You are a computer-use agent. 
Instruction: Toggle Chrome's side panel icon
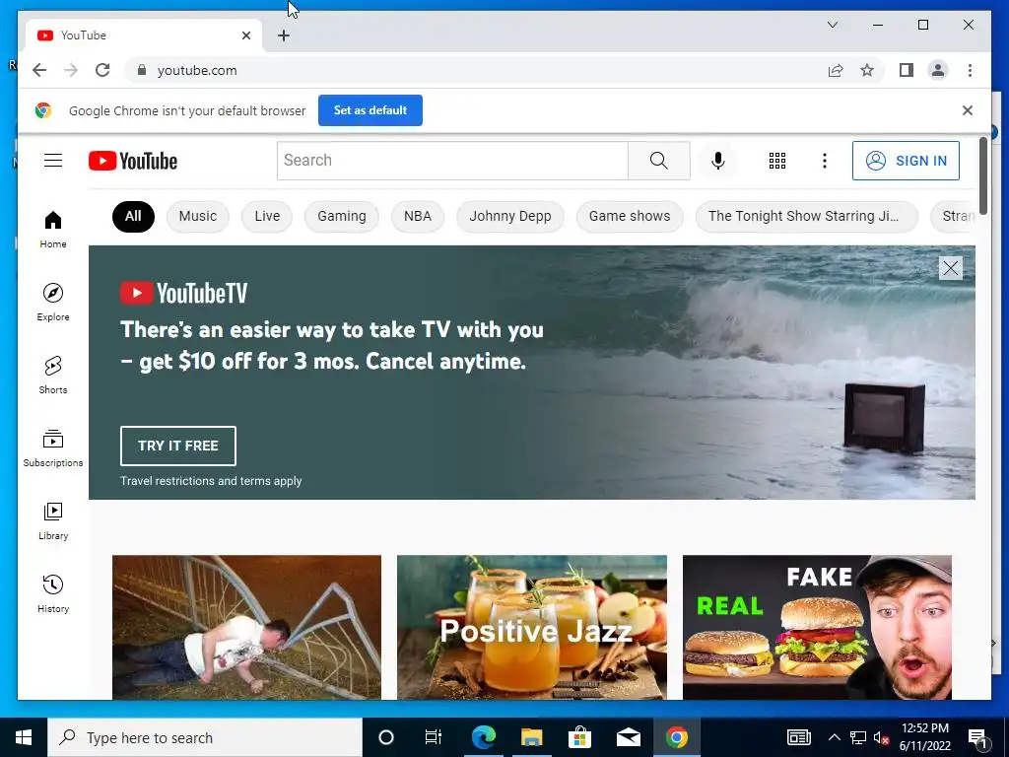coord(907,70)
